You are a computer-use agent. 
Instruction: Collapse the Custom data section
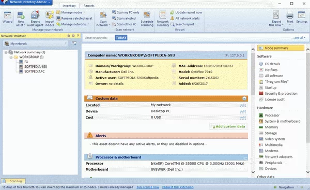click(x=244, y=98)
